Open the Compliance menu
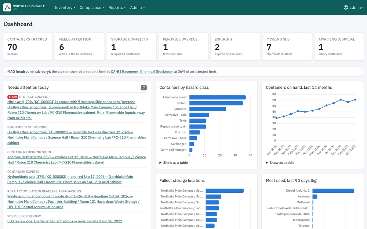Image resolution: width=367 pixels, height=229 pixels. tap(92, 7)
